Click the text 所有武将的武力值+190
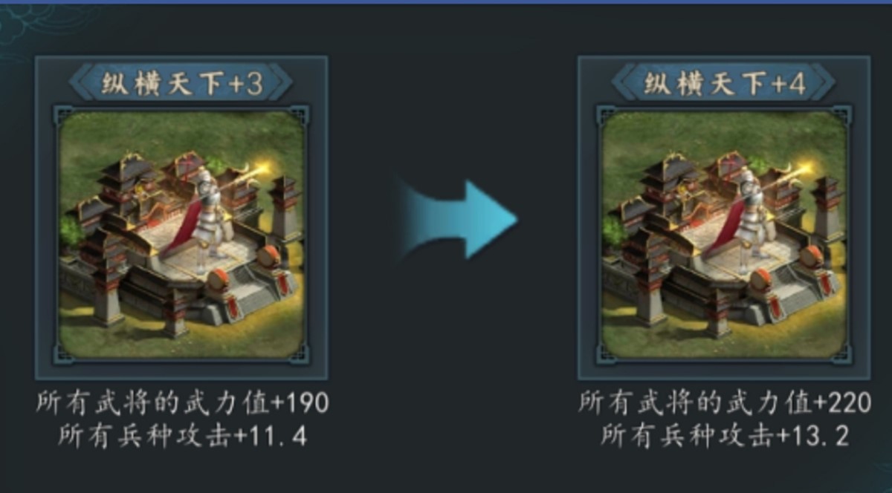The width and height of the screenshot is (892, 493). pyautogui.click(x=182, y=403)
